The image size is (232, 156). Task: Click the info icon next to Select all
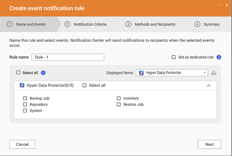click(43, 73)
